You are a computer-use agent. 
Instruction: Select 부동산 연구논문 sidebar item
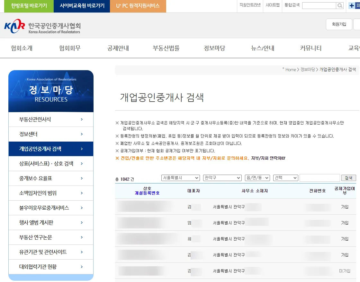[51, 237]
